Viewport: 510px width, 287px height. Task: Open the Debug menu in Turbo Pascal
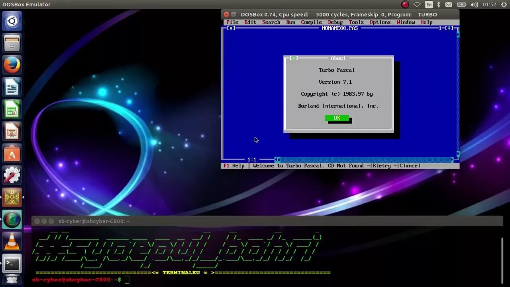[x=335, y=22]
